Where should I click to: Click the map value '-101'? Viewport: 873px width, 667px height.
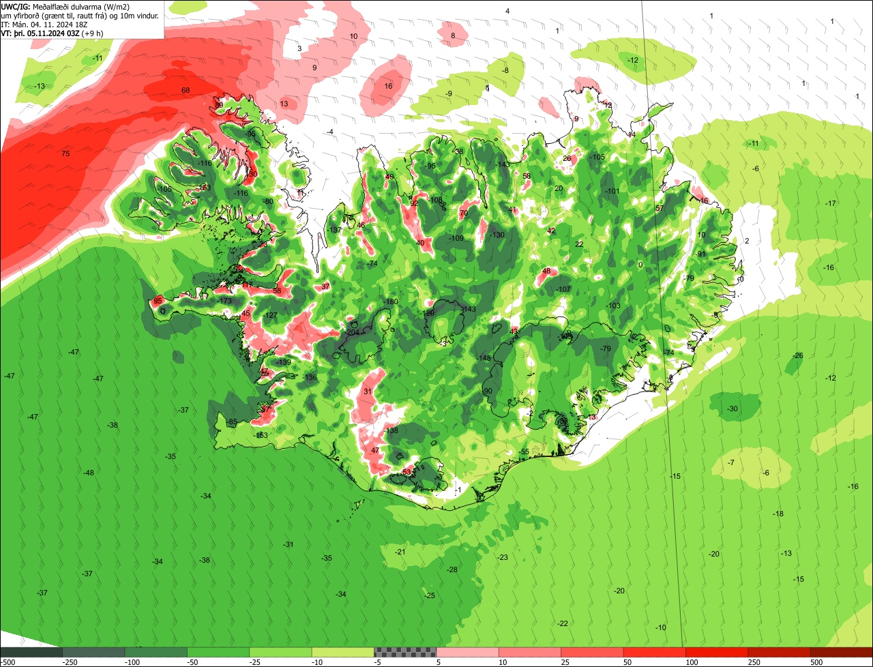click(612, 191)
